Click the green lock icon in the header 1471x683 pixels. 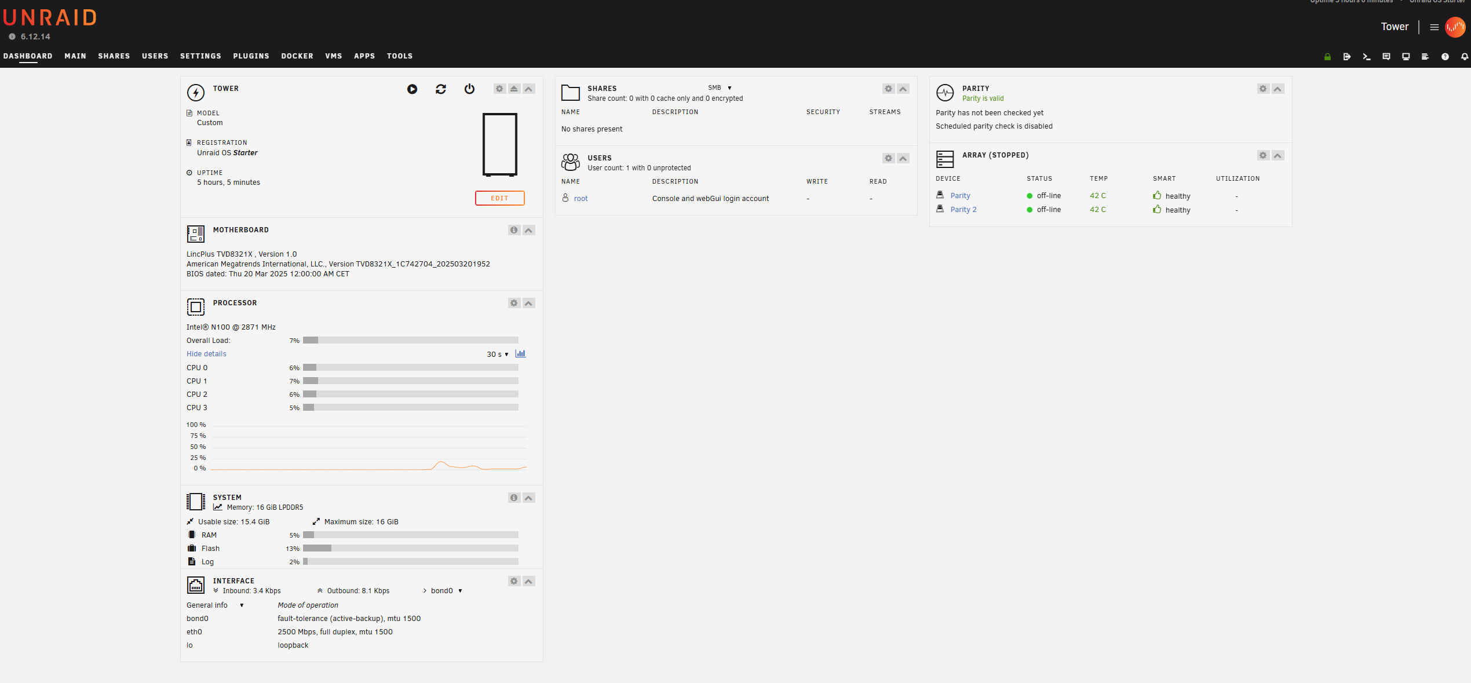click(1327, 57)
